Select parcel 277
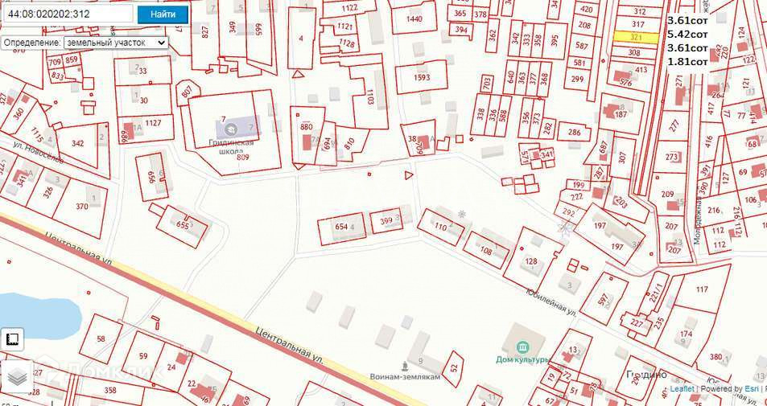Screen dimensions: 767x406 tap(675, 126)
